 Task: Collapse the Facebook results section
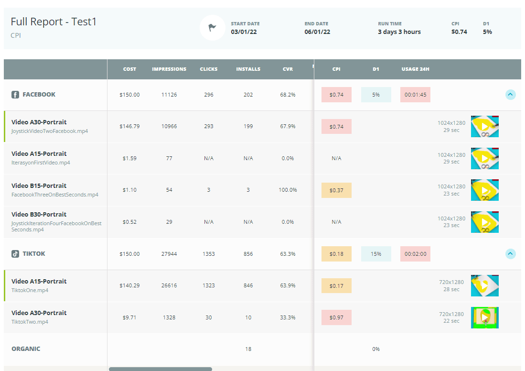[511, 95]
